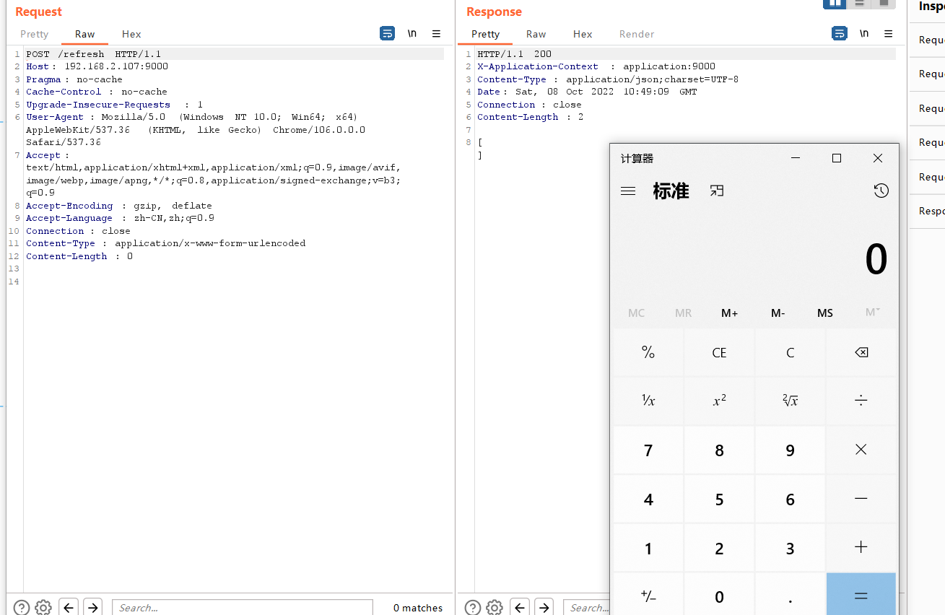This screenshot has width=945, height=615.
Task: Open the Response panel hamburger options menu
Action: [x=889, y=33]
